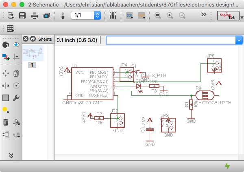This screenshot has width=244, height=172.
Task: Zoom in with magnifier plus
Action: [x=170, y=15]
